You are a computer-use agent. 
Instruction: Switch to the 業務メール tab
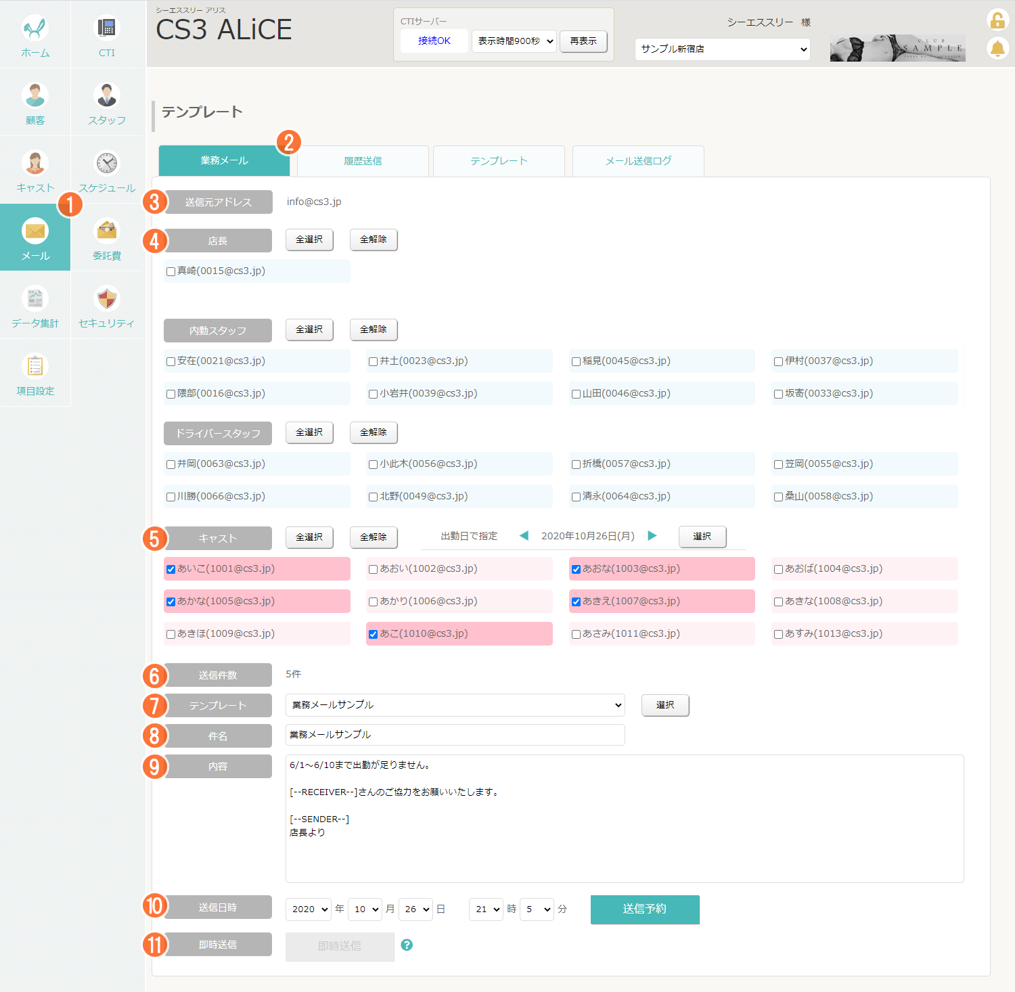(224, 161)
